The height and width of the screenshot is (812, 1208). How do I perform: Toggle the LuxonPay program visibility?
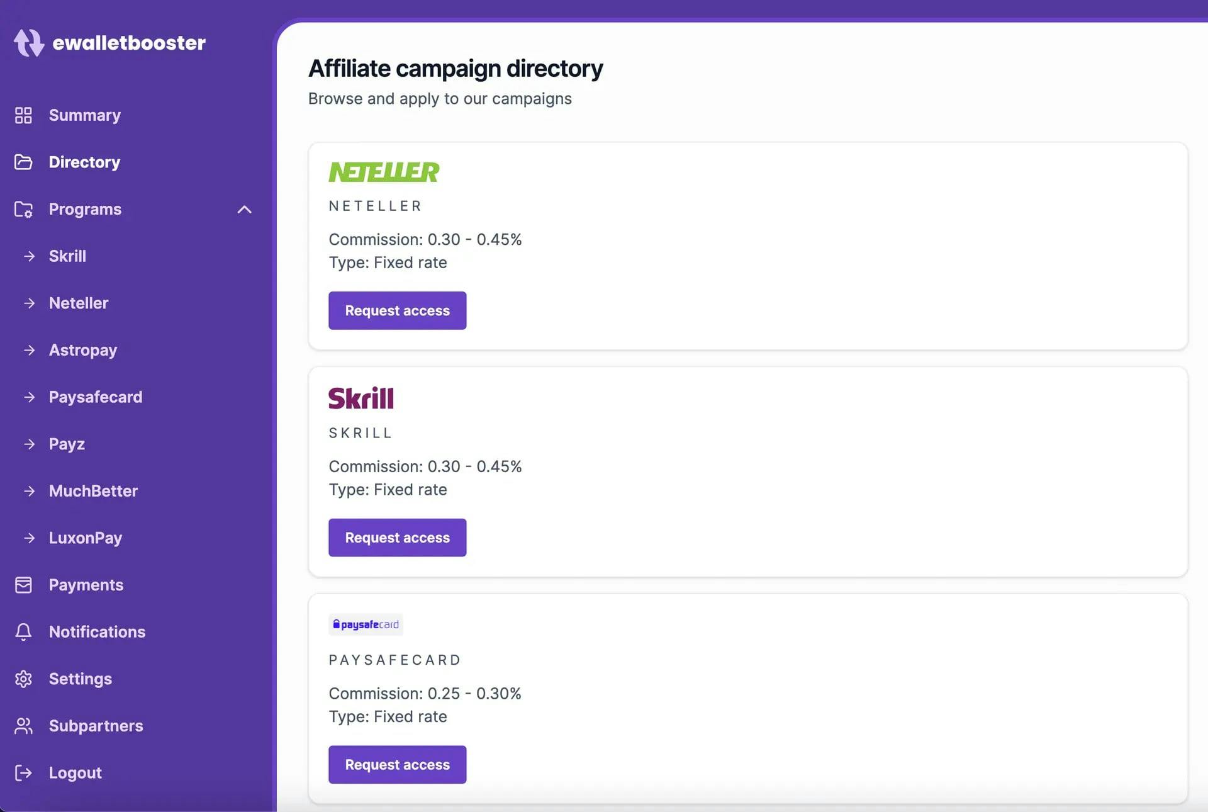click(x=85, y=538)
